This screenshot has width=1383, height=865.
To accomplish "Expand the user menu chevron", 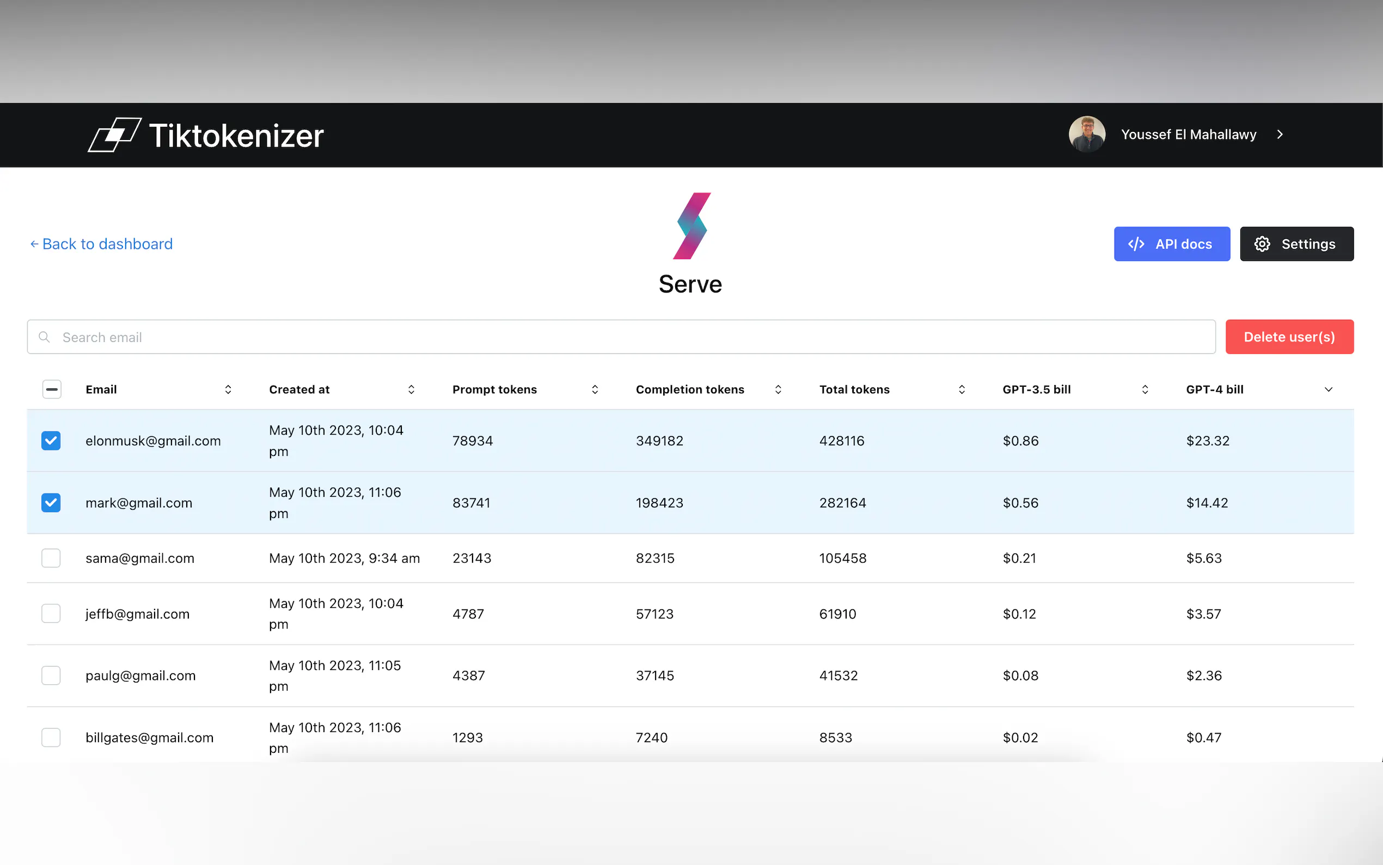I will coord(1280,135).
